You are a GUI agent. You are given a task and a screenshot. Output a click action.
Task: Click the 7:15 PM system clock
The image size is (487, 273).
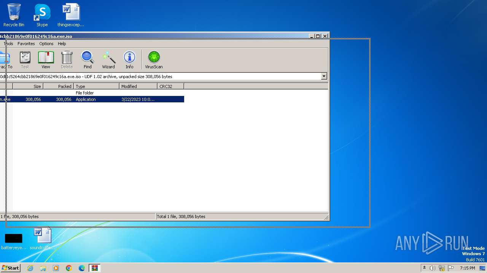point(467,268)
